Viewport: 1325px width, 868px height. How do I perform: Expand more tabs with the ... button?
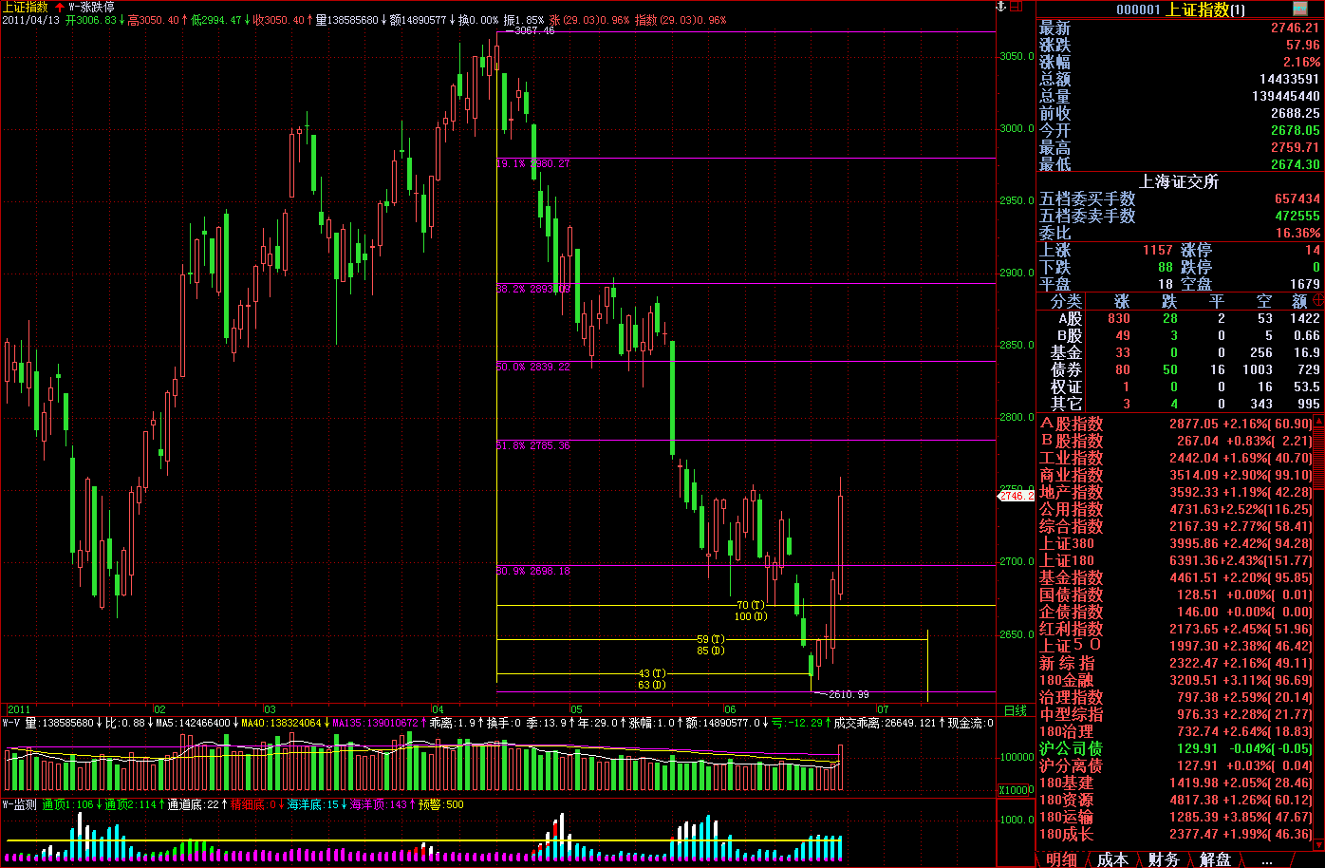tap(1266, 859)
